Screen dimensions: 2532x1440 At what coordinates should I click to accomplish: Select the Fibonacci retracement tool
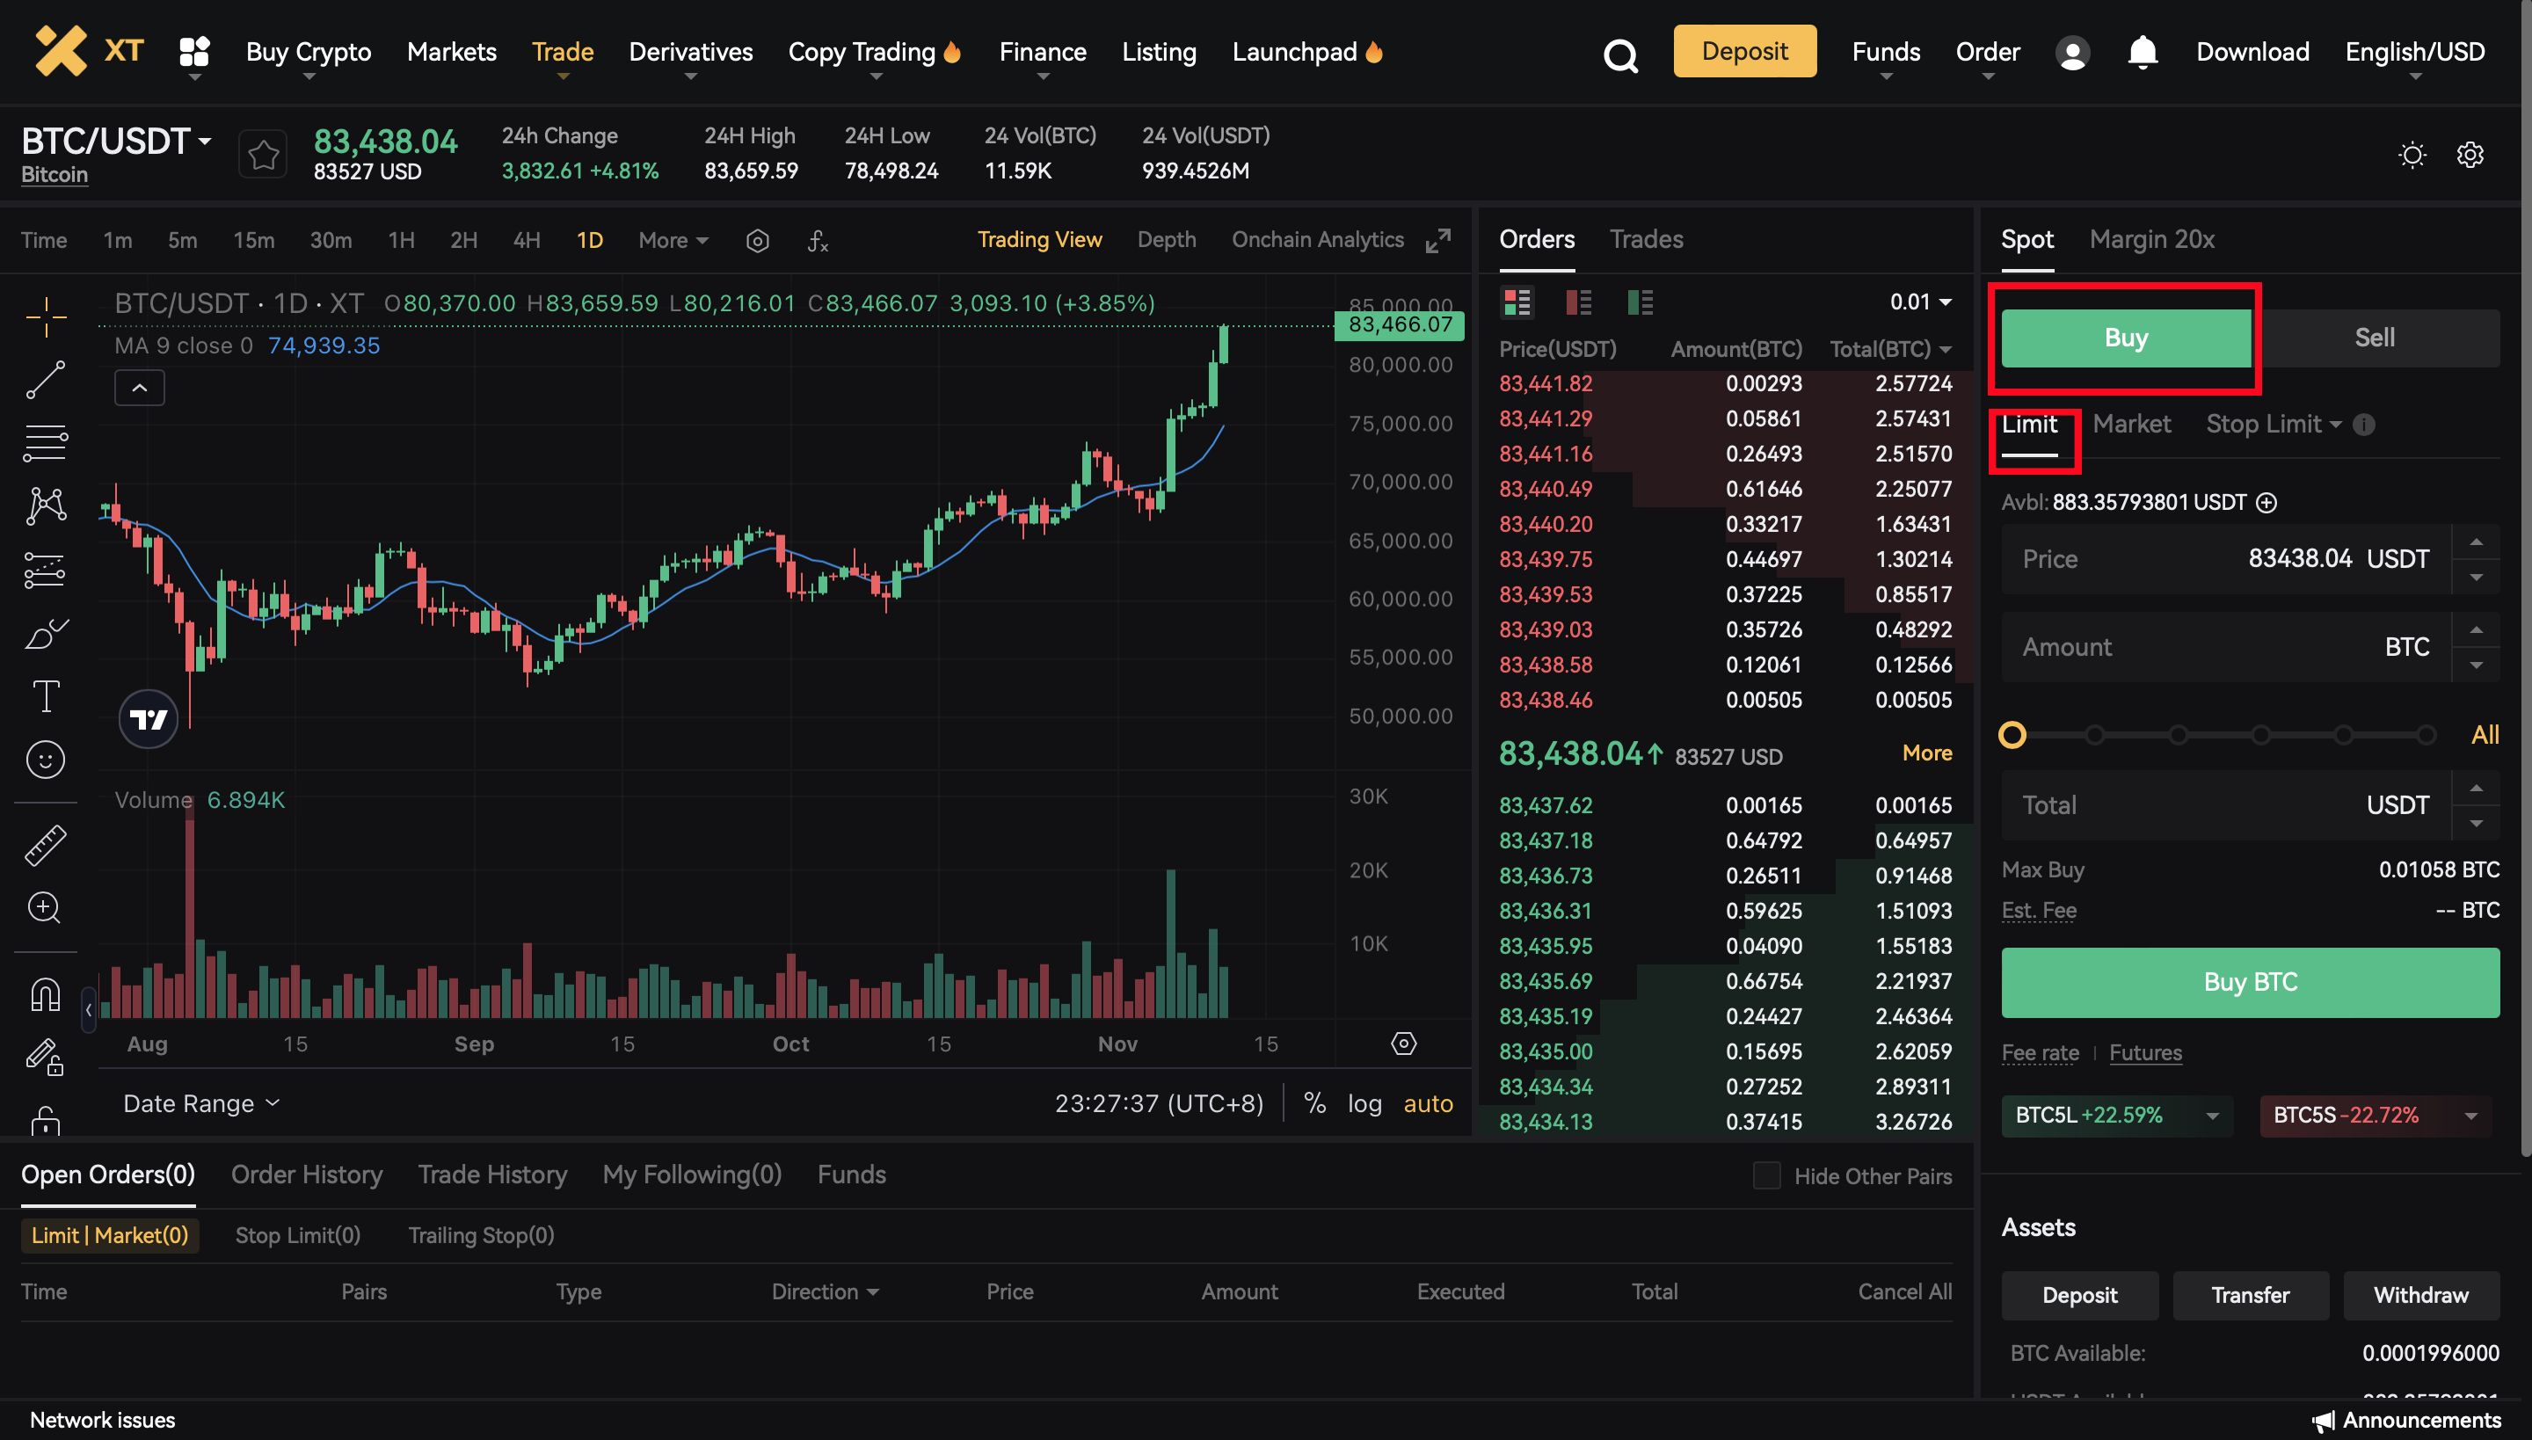[46, 443]
